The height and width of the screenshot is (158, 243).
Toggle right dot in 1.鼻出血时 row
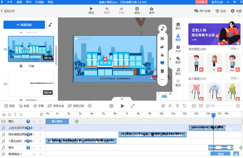point(40,141)
